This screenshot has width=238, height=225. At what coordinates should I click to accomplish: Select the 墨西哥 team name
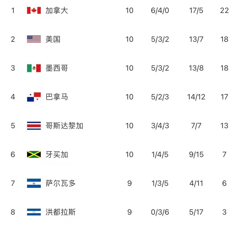(x=57, y=68)
